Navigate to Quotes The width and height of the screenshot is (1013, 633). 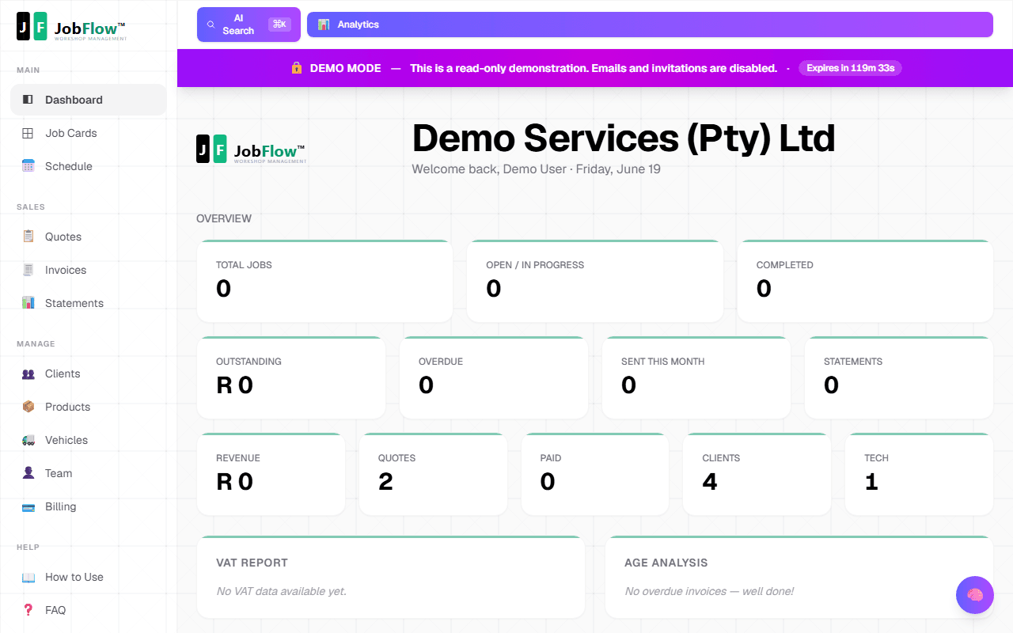tap(89, 237)
